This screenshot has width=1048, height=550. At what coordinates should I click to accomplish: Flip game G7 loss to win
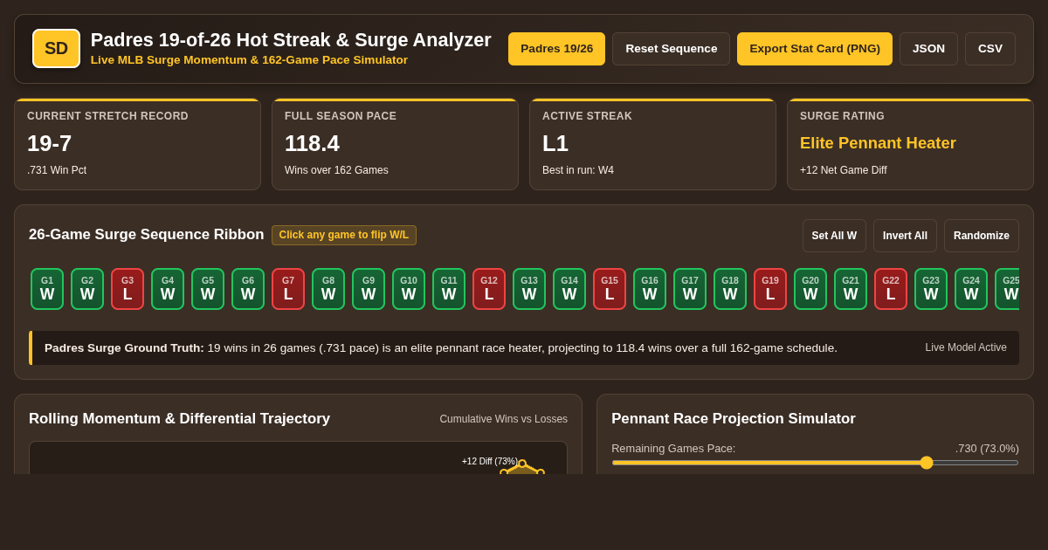288,289
